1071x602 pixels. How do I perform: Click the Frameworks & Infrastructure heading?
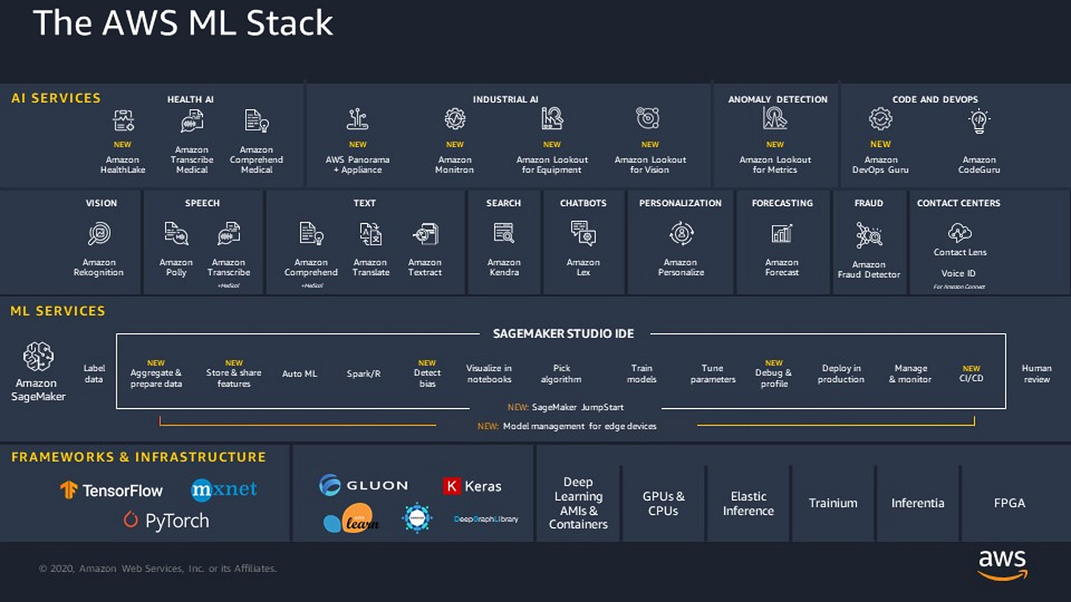point(138,456)
